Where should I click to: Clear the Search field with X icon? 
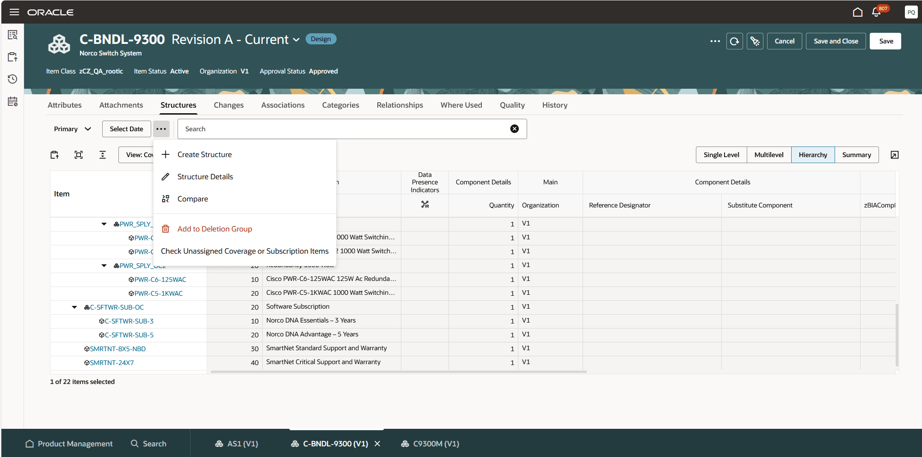514,129
